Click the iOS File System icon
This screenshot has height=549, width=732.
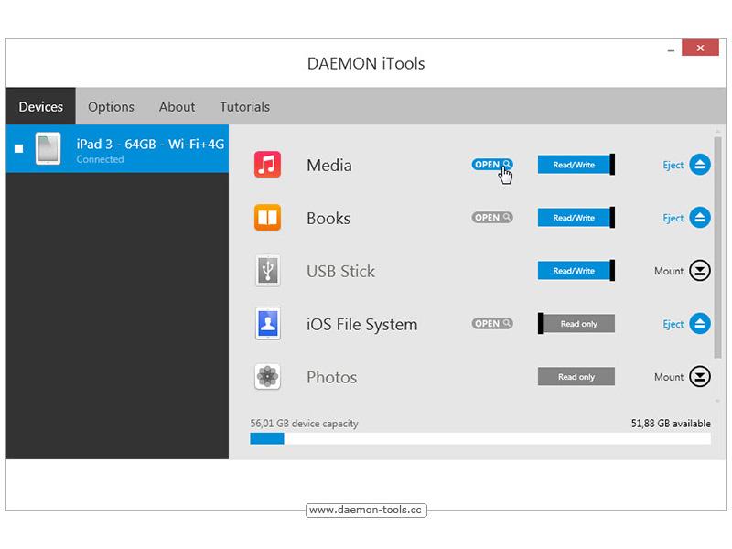click(x=267, y=323)
